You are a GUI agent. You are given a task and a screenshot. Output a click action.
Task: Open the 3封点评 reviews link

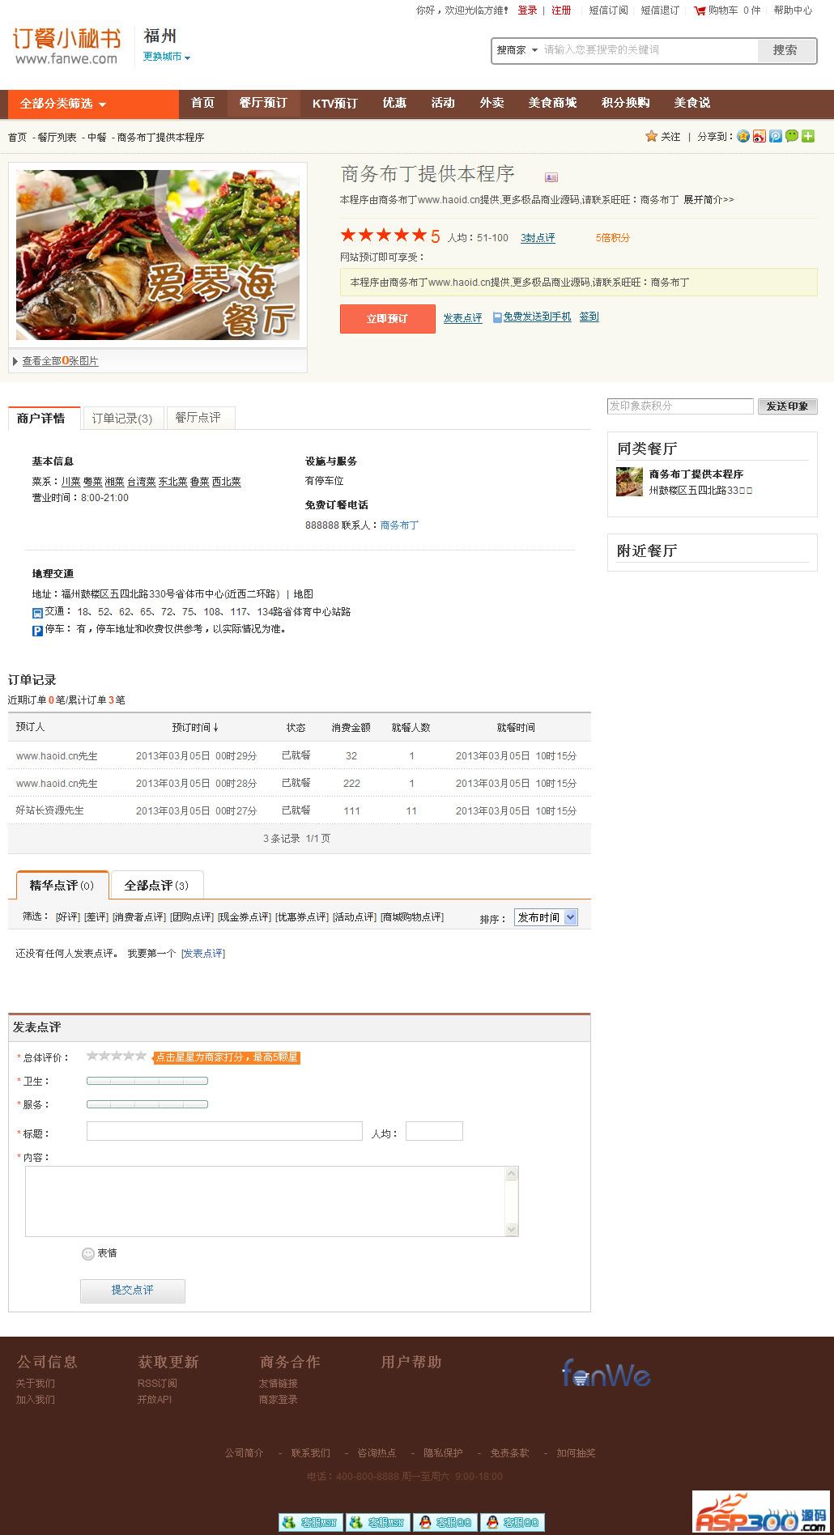pos(538,238)
